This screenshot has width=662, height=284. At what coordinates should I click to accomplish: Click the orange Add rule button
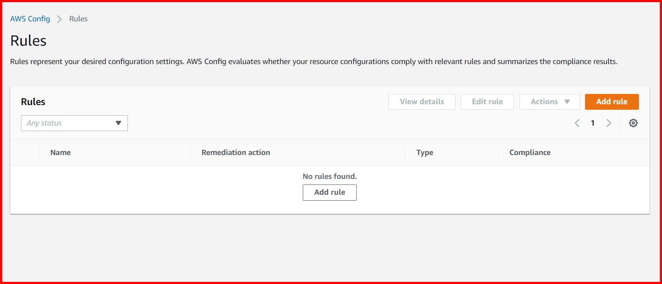pyautogui.click(x=612, y=102)
